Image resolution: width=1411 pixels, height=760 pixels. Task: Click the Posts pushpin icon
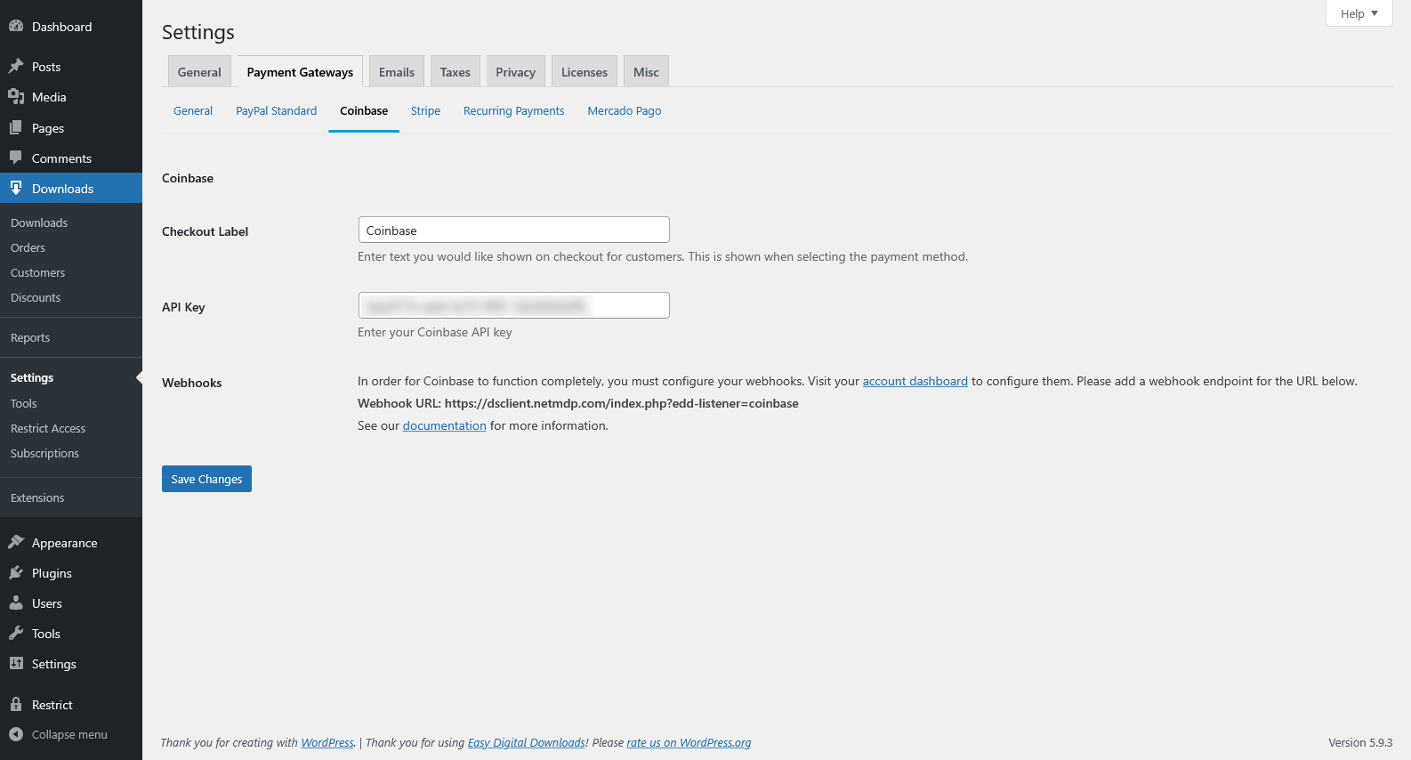click(16, 67)
